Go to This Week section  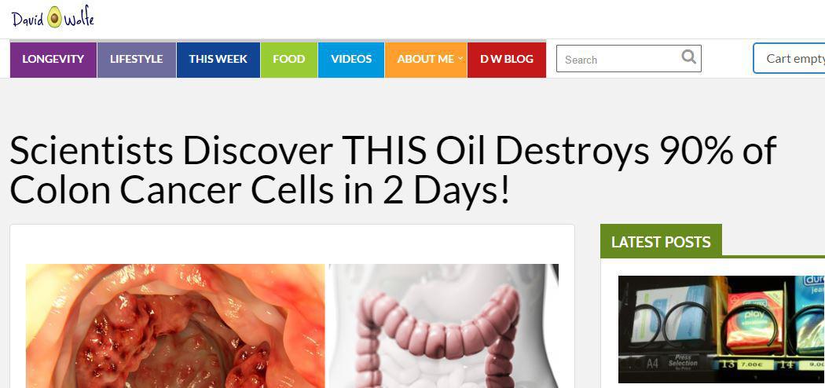point(218,59)
